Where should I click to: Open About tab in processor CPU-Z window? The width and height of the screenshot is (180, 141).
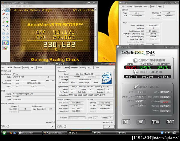click(97, 68)
